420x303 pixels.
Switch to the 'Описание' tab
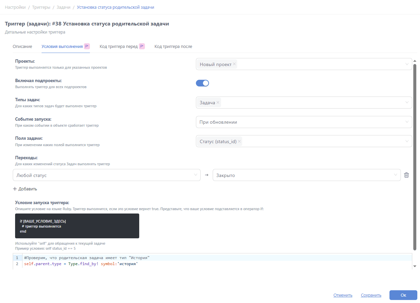coord(22,47)
